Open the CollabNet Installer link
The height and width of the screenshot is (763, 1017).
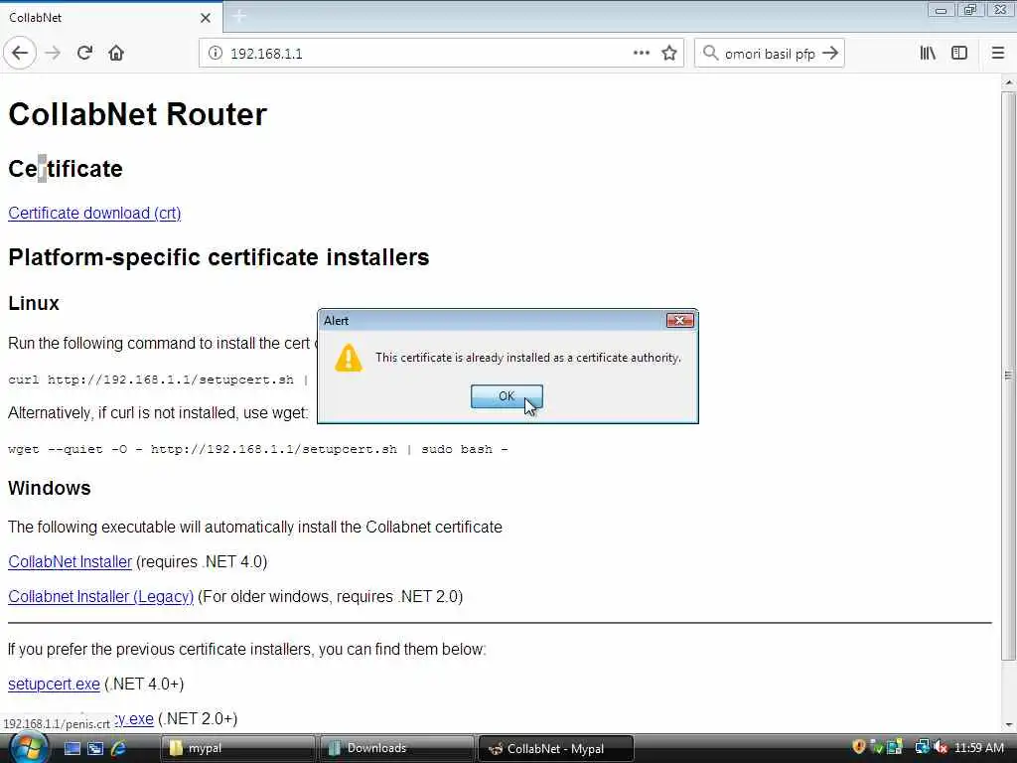point(71,562)
